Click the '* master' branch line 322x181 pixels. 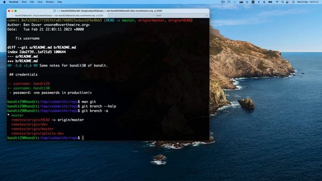[16, 115]
